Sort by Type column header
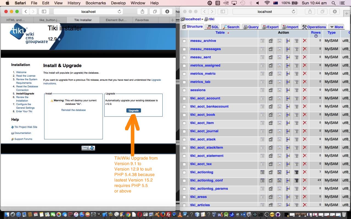 click(x=332, y=32)
